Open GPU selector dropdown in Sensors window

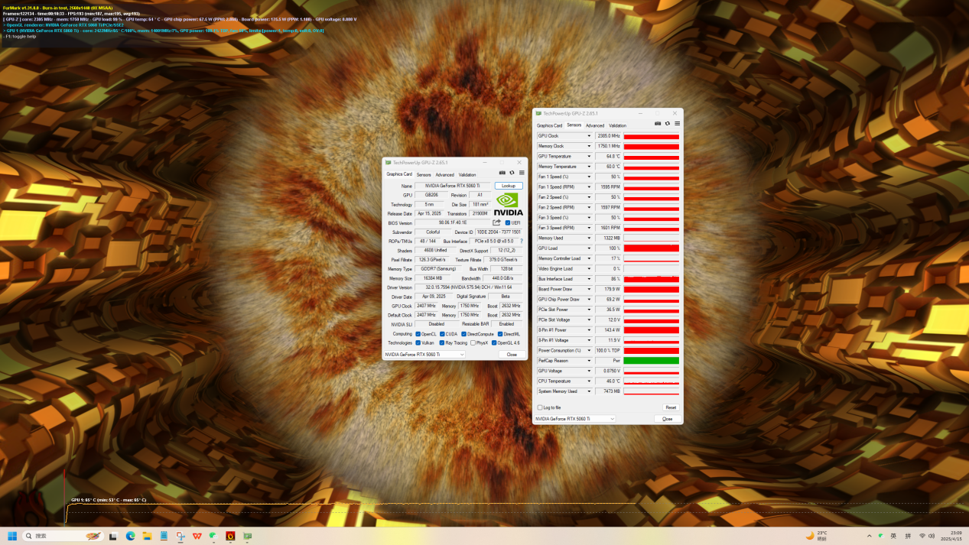574,419
